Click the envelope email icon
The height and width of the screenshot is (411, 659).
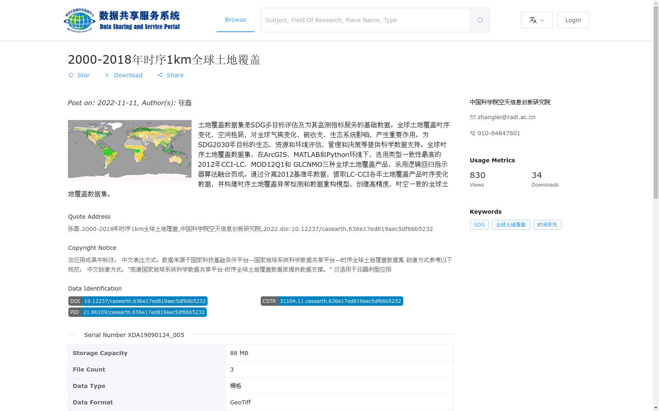coord(473,117)
